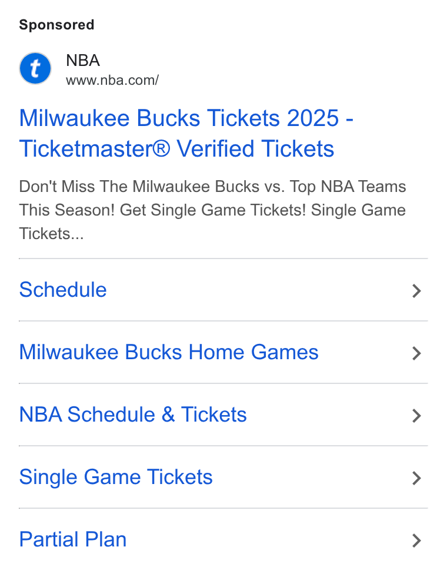Choose the Single Game Tickets link
The image size is (447, 570).
tap(116, 478)
